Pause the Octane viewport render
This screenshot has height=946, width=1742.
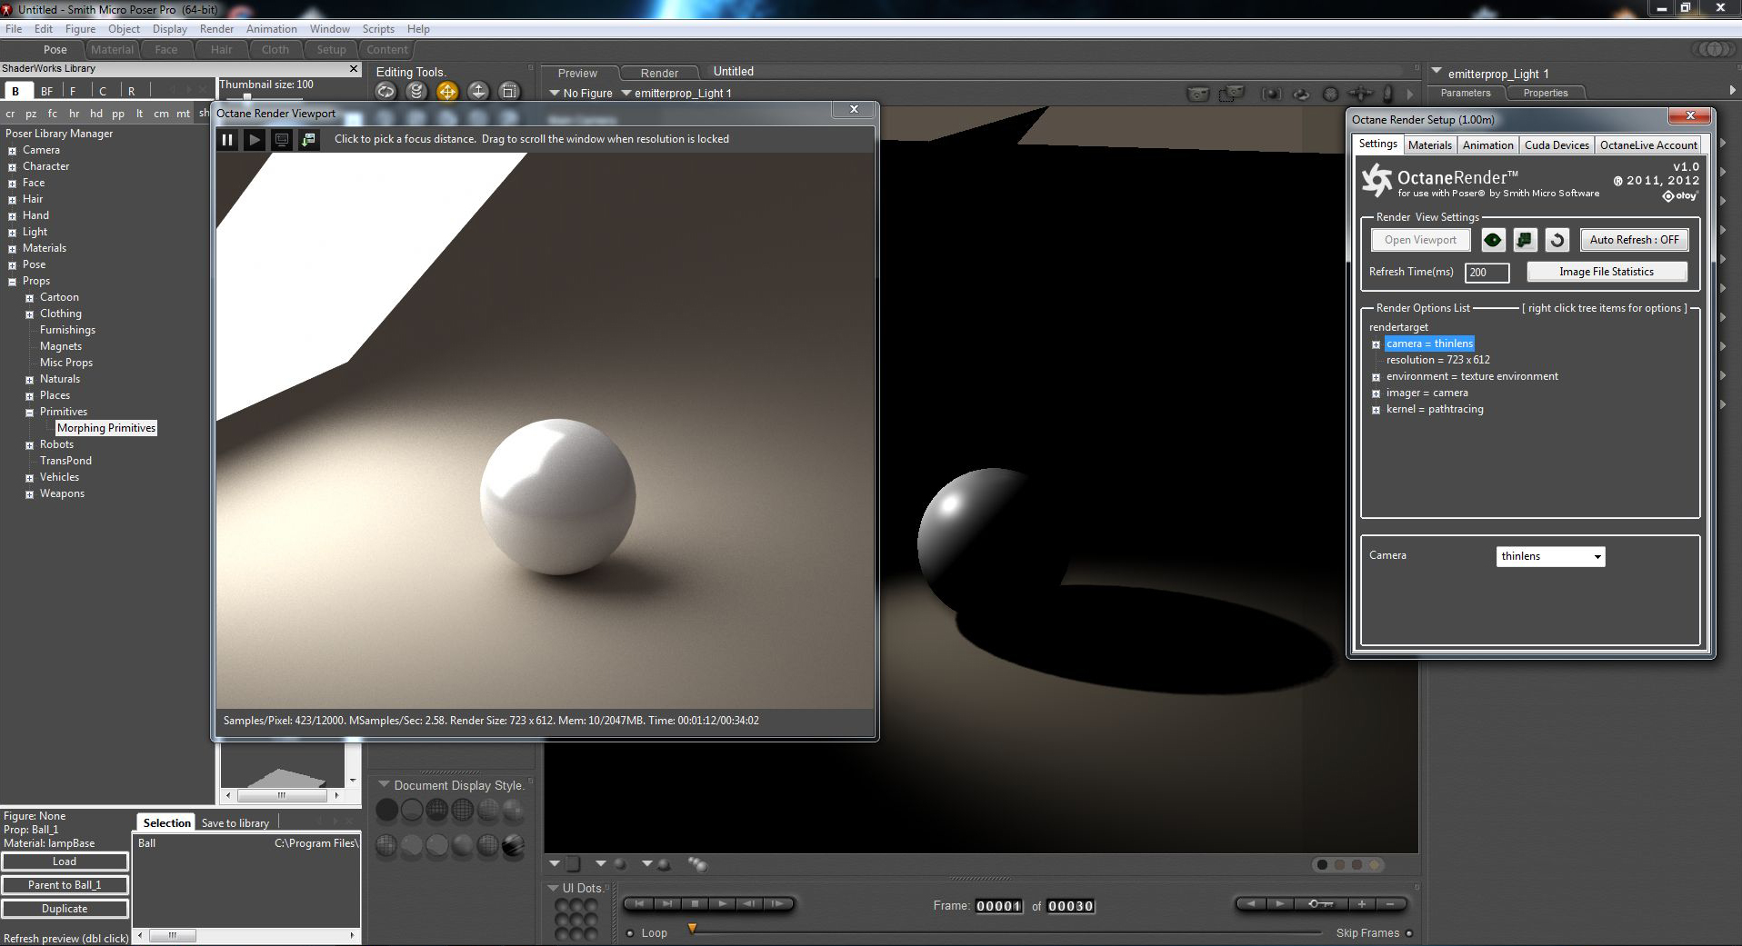[227, 139]
